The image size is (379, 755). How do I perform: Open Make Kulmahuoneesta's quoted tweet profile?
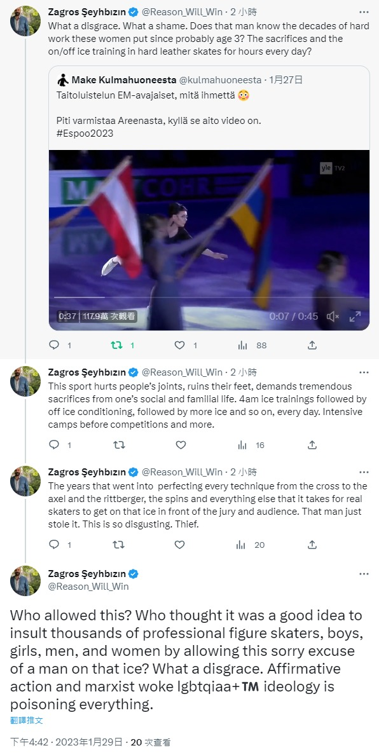(x=118, y=79)
